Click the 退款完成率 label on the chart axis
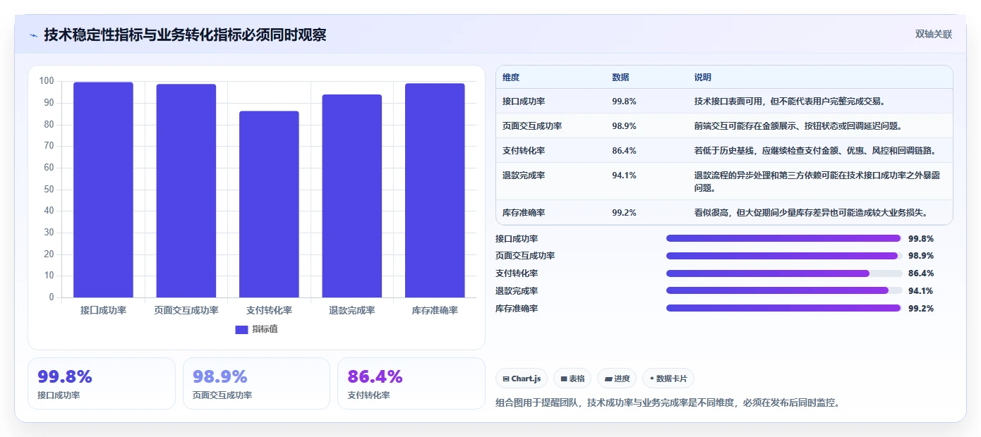 [x=352, y=310]
